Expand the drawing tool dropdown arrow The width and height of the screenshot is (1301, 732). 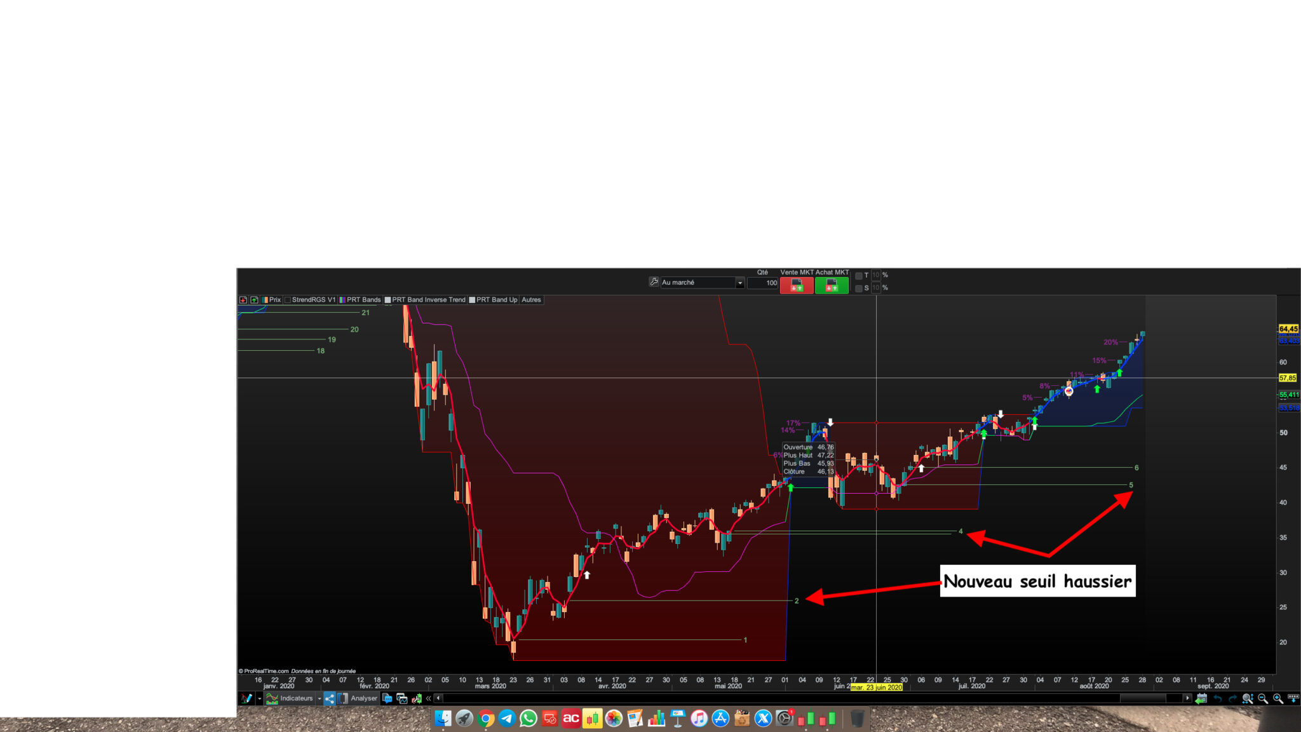click(259, 698)
